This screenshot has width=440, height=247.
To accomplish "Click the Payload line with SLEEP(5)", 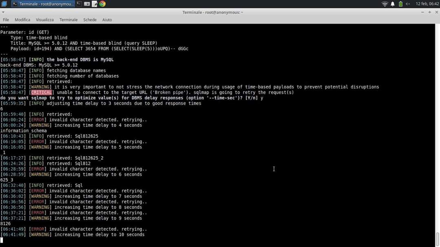I will point(99,48).
